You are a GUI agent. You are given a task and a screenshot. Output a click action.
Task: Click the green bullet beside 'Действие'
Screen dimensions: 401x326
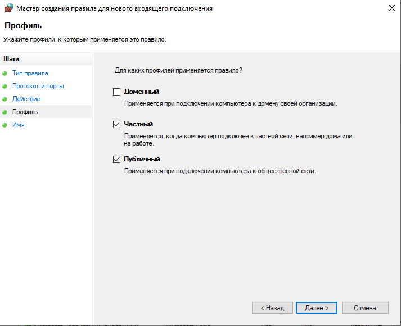click(5, 99)
